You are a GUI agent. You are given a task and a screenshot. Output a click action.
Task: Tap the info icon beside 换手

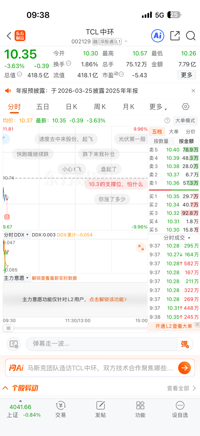pyautogui.click(x=69, y=63)
